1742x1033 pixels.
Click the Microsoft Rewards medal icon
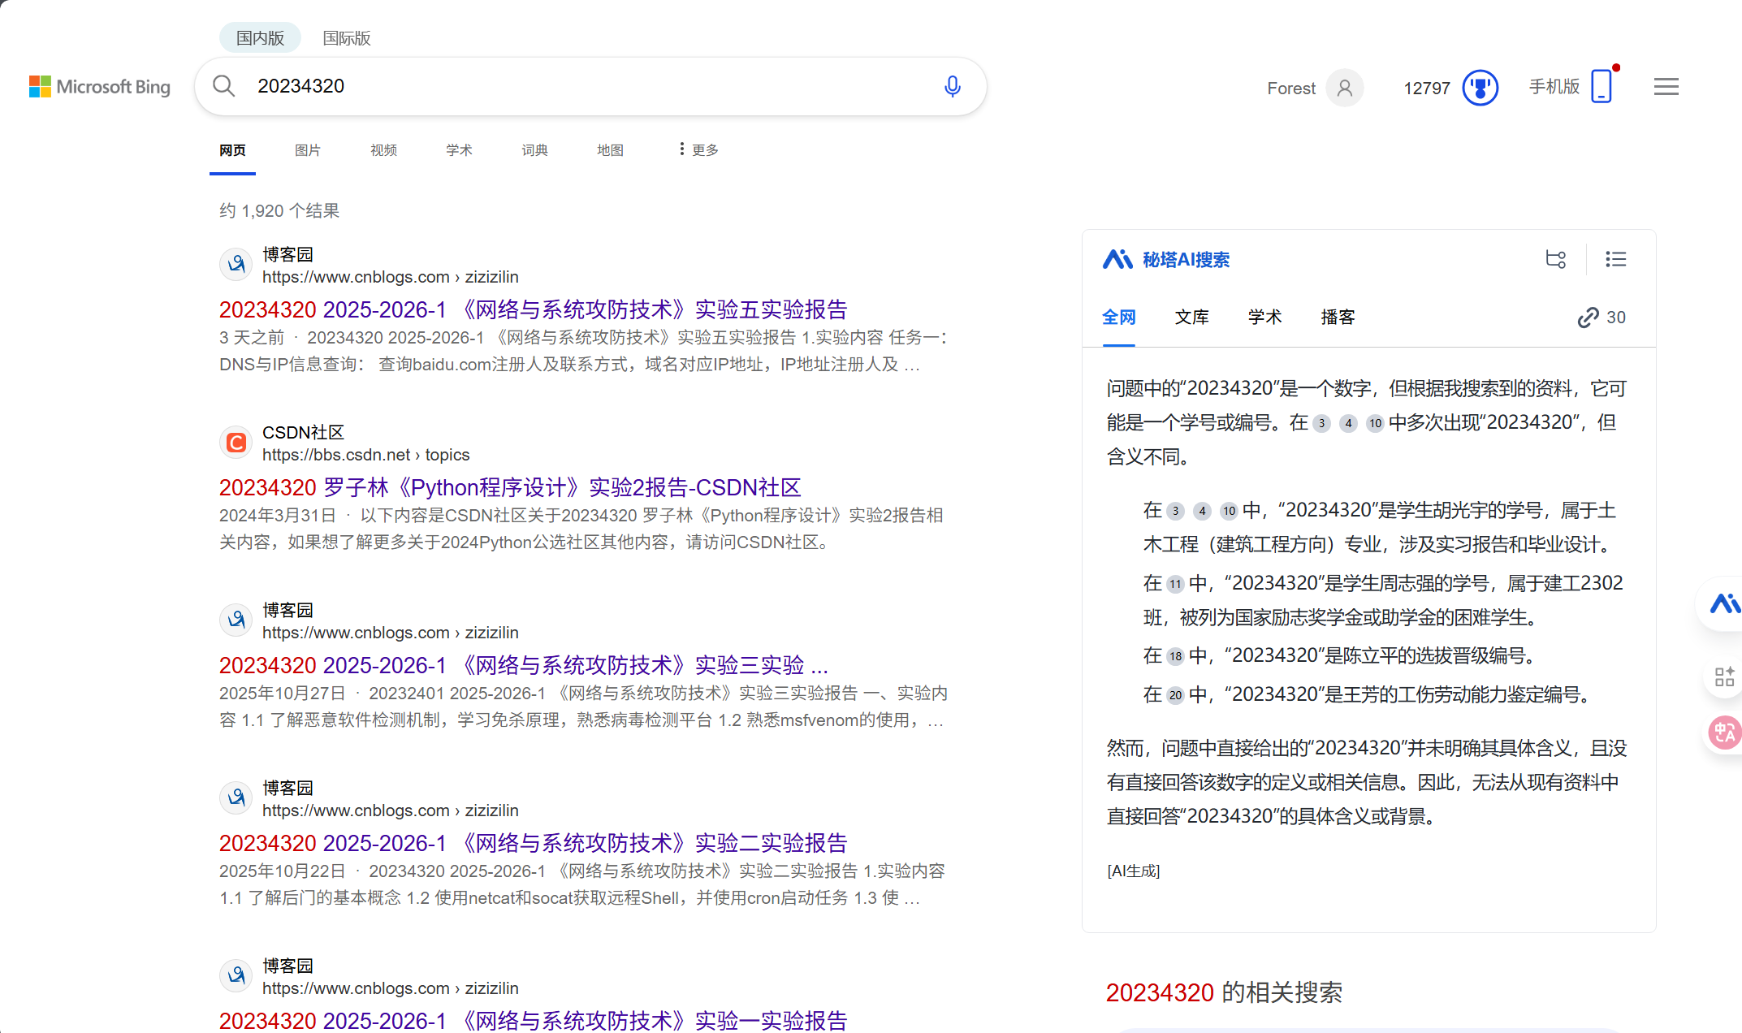(1480, 87)
